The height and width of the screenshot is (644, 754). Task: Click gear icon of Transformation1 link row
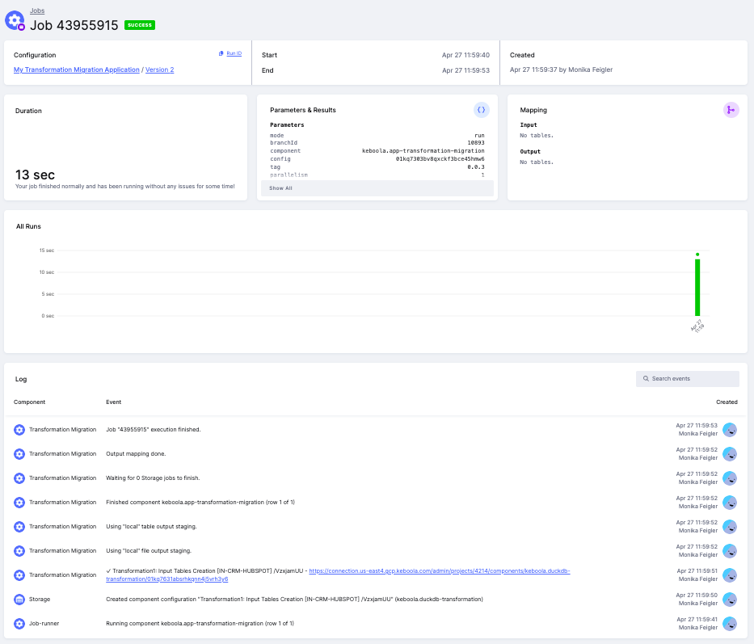pos(19,575)
